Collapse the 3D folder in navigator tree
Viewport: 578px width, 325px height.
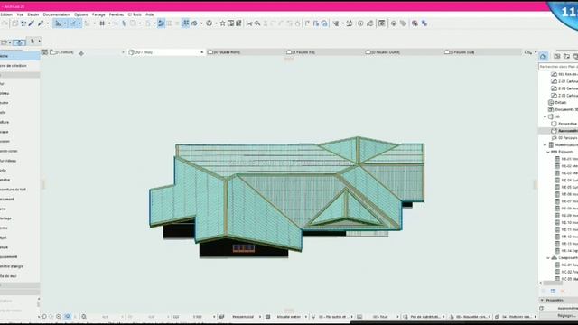pos(545,116)
